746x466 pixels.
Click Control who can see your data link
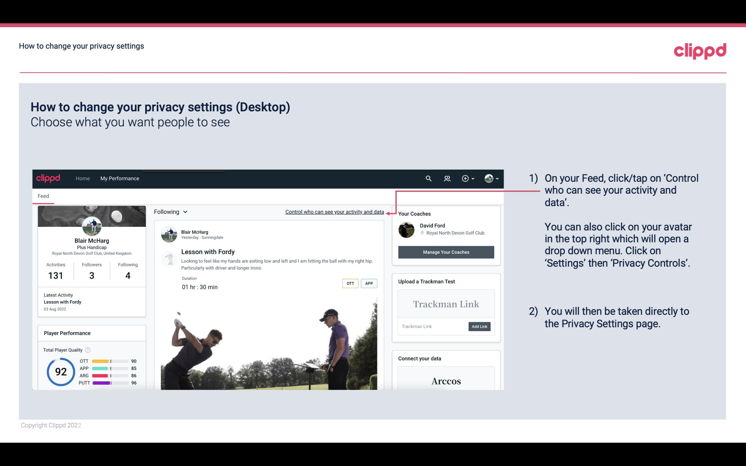pyautogui.click(x=334, y=212)
